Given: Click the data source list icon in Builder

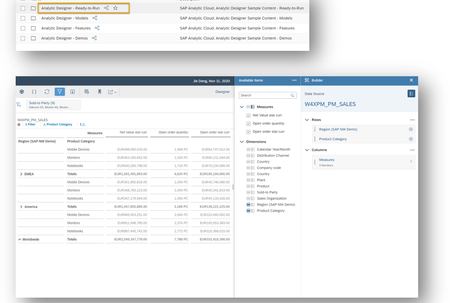Looking at the screenshot, I should 411,93.
